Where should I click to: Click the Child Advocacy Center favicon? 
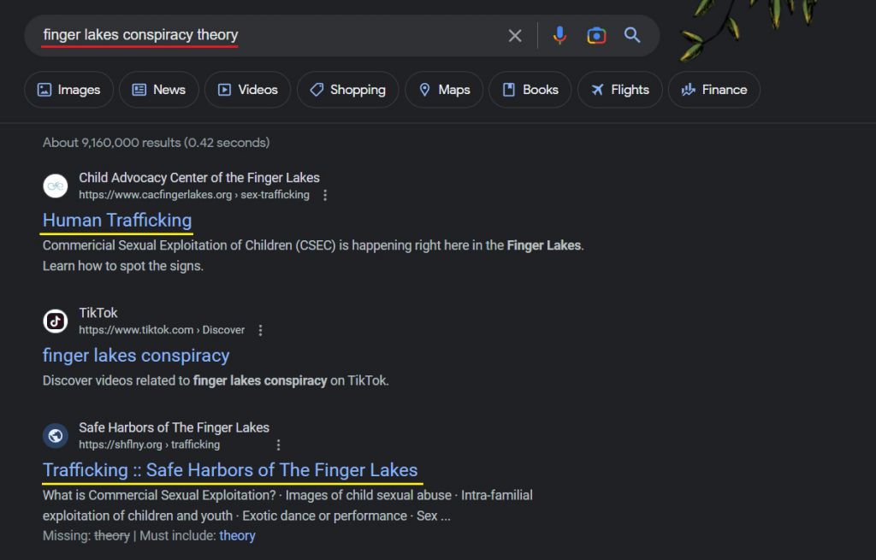tap(56, 186)
